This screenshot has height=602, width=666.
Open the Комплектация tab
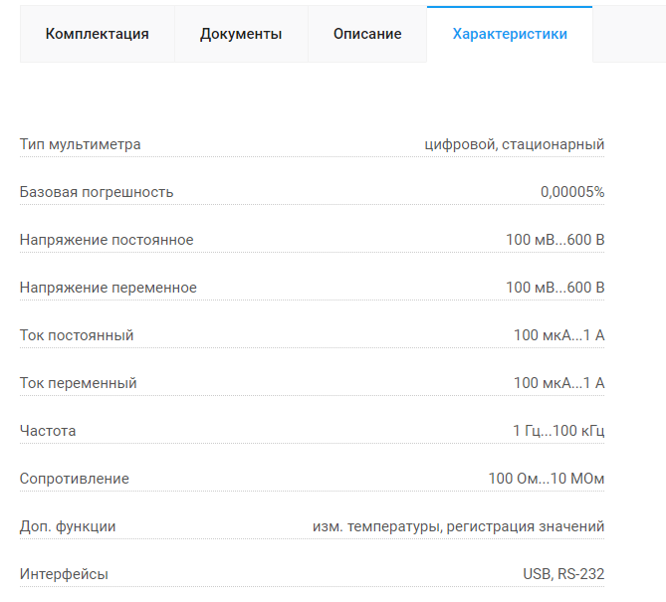[x=98, y=34]
